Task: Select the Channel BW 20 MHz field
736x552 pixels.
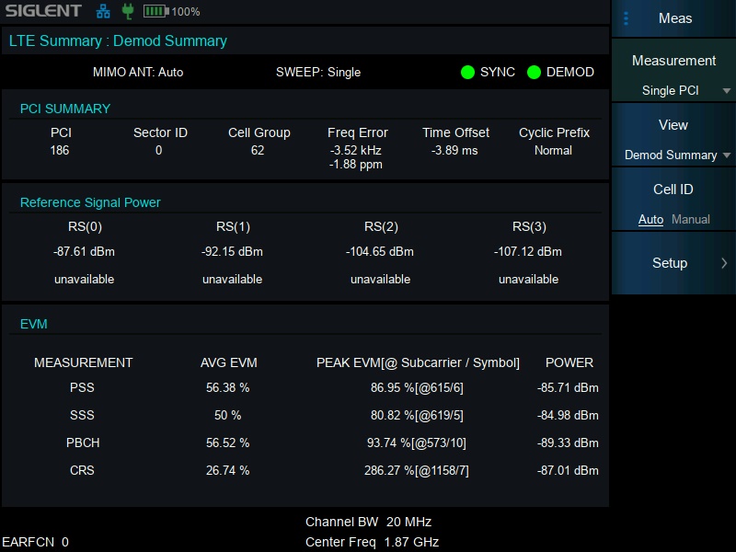Action: [x=368, y=522]
